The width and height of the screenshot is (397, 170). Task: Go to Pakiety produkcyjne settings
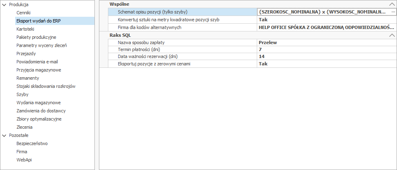click(36, 37)
